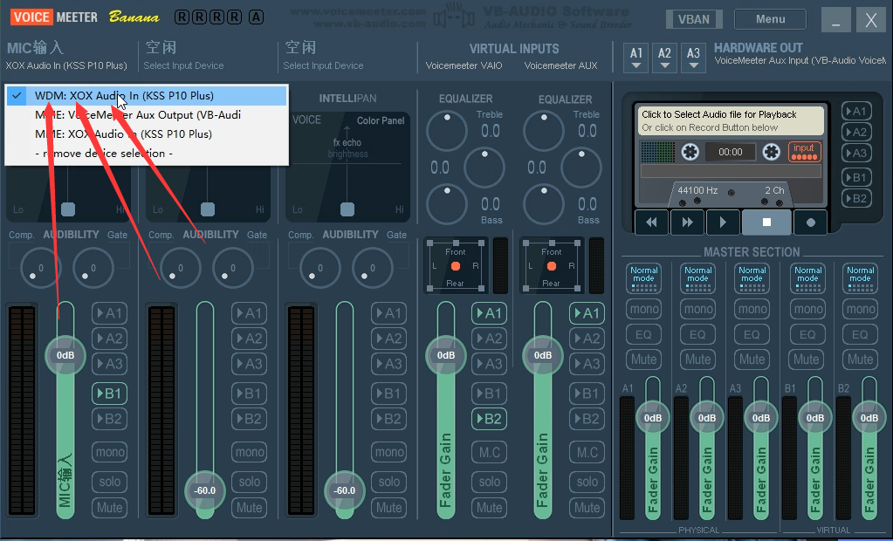Screen dimensions: 893x541
Task: Click the second strip -60.0 fader knob
Action: coord(205,490)
